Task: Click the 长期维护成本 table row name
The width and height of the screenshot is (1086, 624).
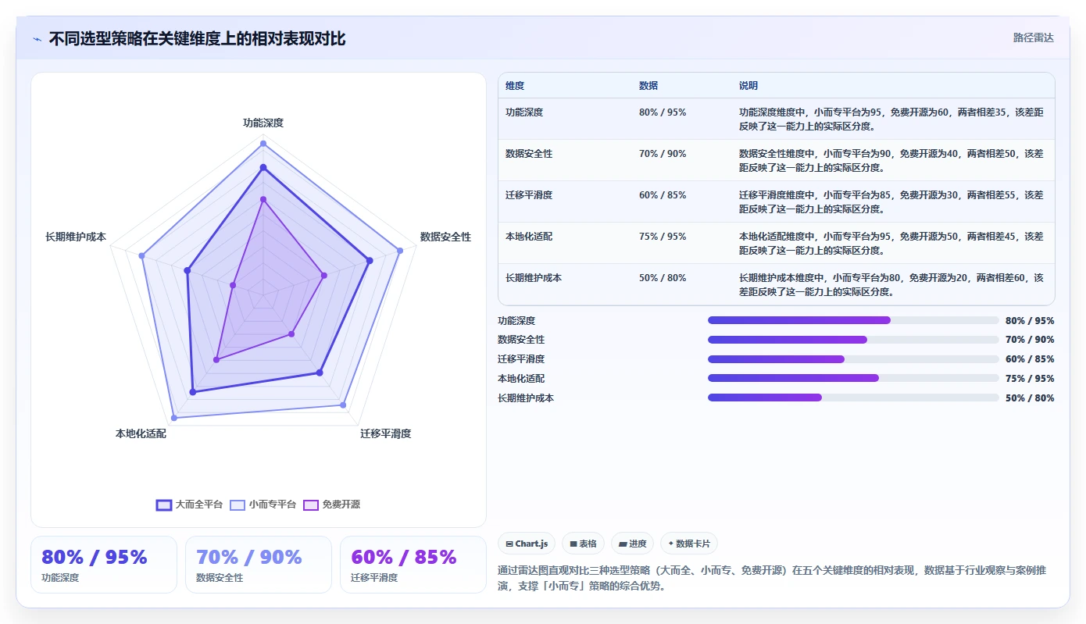Action: tap(534, 278)
